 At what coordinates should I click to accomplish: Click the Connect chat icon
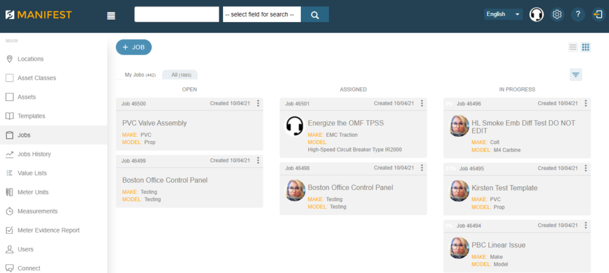[10, 268]
